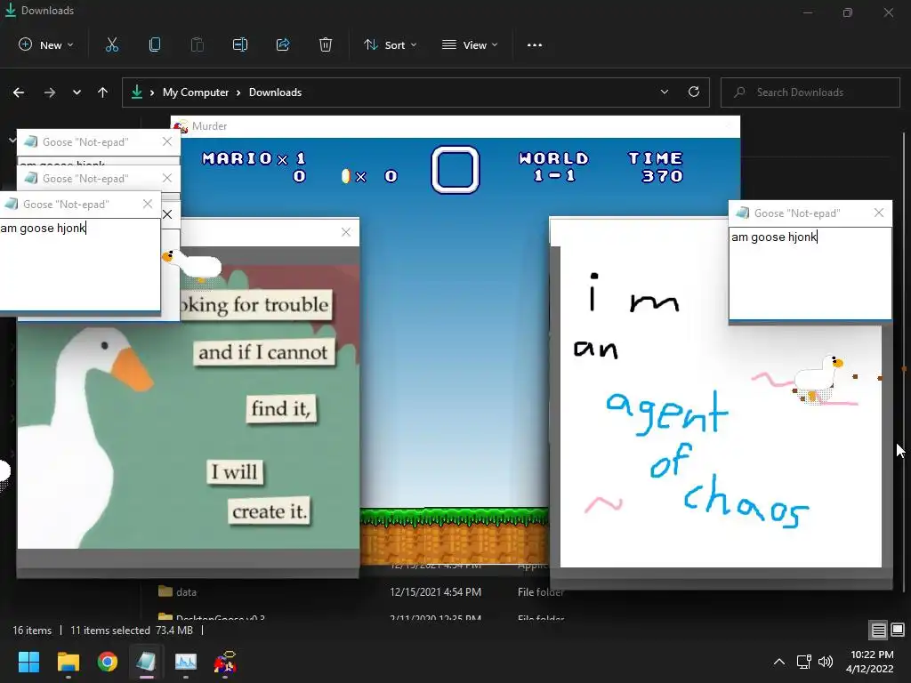911x683 pixels.
Task: Expand the recent locations chevron
Action: tap(77, 92)
